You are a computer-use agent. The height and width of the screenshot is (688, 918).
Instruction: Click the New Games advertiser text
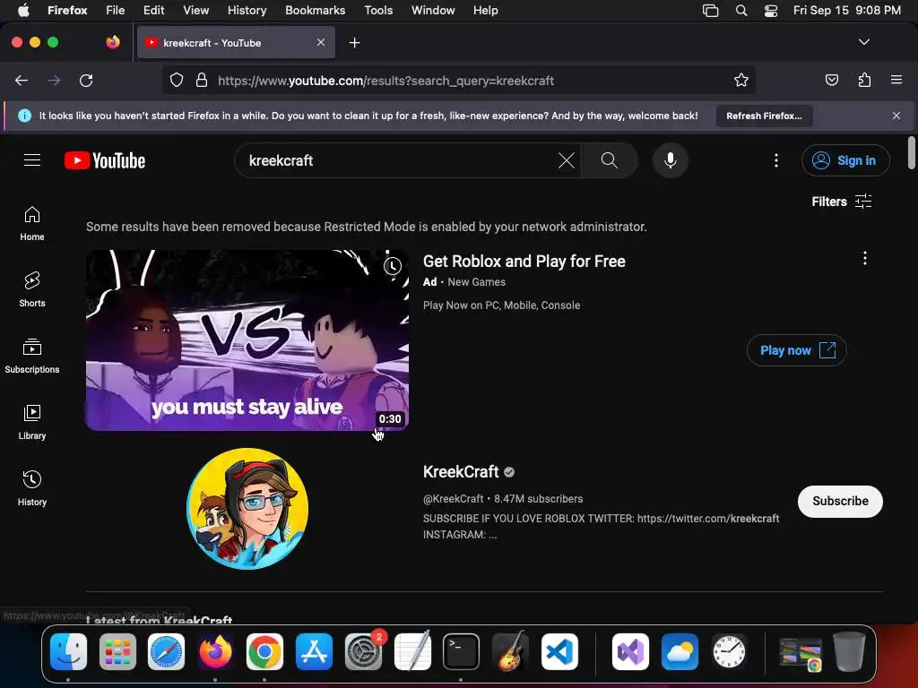pyautogui.click(x=477, y=282)
